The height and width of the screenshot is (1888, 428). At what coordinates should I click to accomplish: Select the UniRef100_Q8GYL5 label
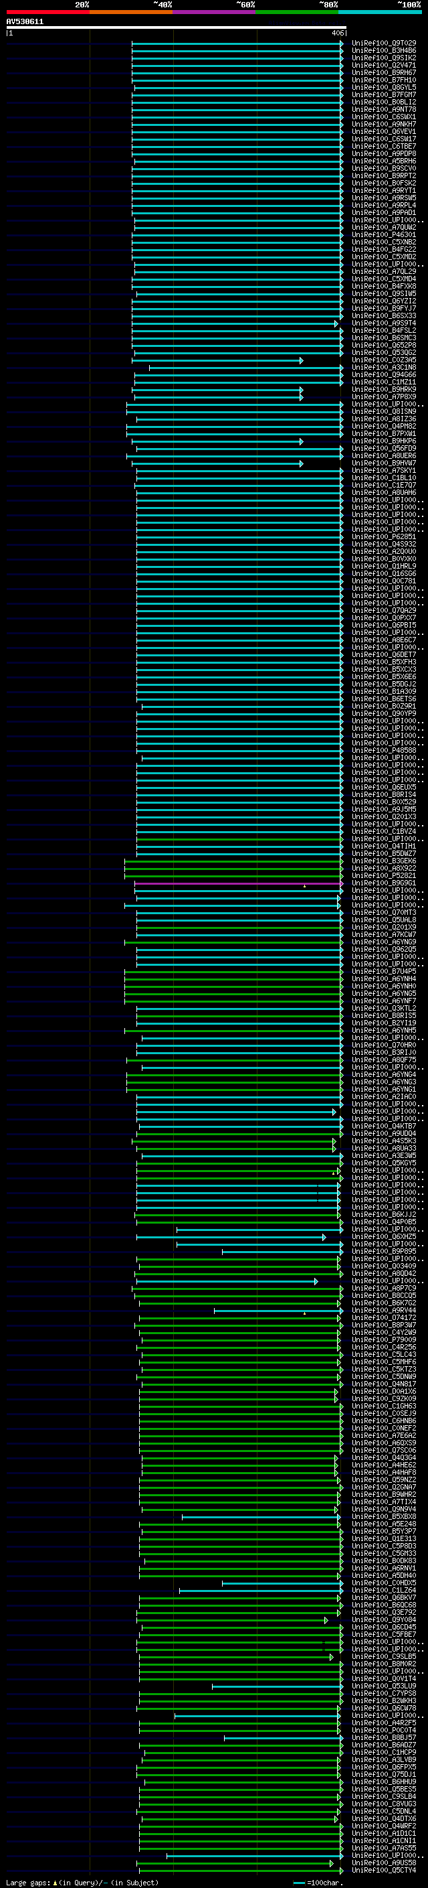point(384,87)
